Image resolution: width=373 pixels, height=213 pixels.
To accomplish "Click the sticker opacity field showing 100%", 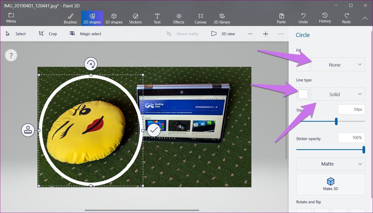I will click(x=352, y=138).
